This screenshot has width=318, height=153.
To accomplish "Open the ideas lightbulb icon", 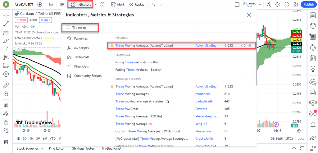I will [x=313, y=69].
